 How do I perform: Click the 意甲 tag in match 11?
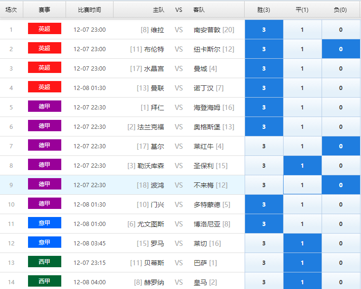45,223
